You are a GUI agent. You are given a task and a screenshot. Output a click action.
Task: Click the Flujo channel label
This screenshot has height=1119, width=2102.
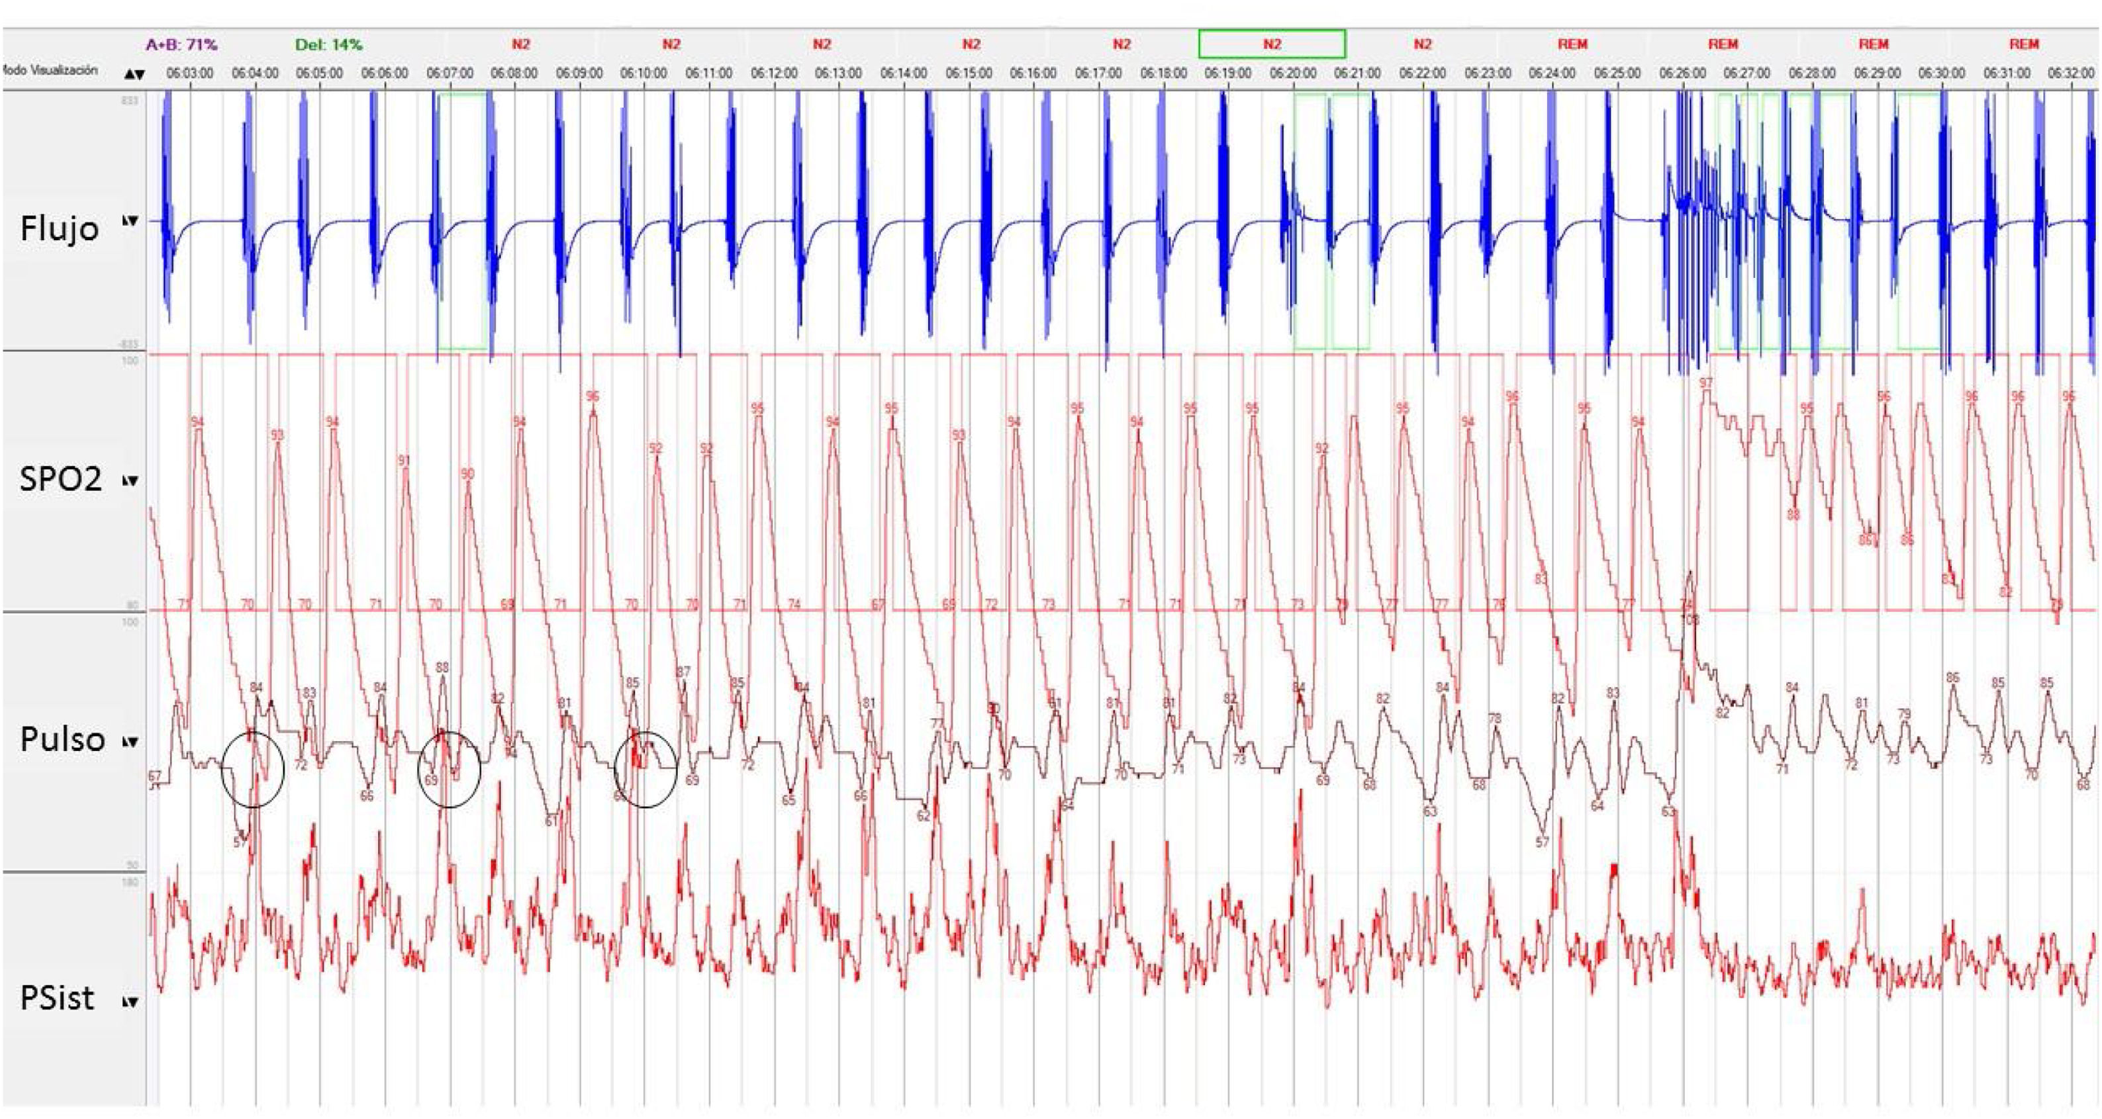[59, 228]
